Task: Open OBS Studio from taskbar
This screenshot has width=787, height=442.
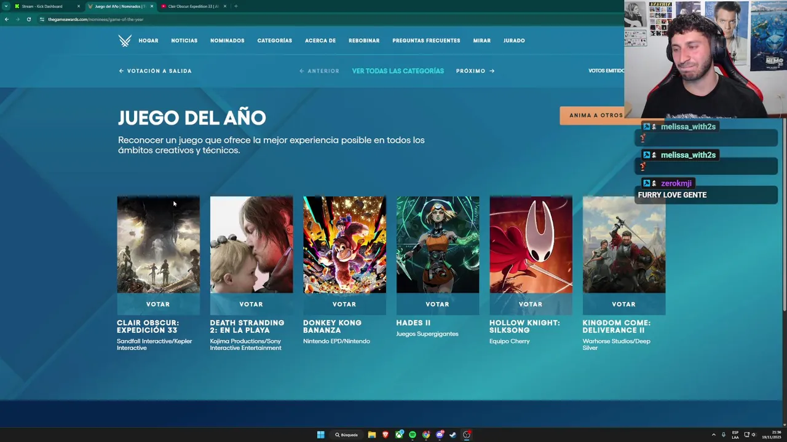Action: (x=467, y=435)
